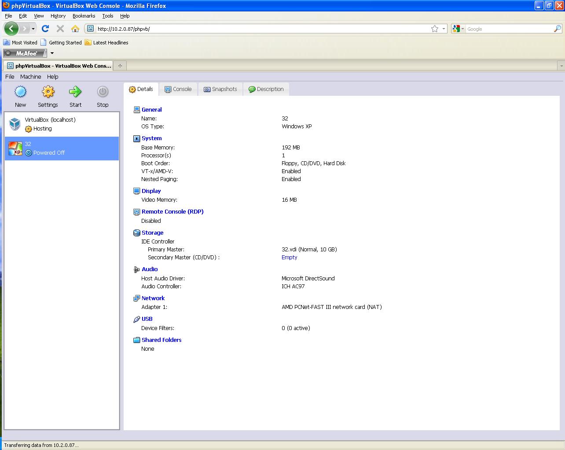Viewport: 565px width, 450px height.
Task: Click the New virtual machine icon
Action: click(20, 92)
